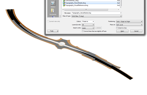The width and height of the screenshot is (147, 95).
Task: Check Correct lines slightly off axis
Action: pyautogui.click(x=83, y=31)
